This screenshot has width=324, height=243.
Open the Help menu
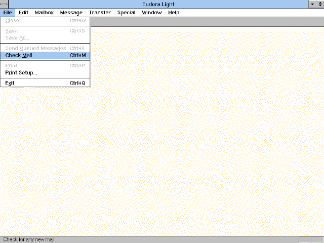[x=174, y=13]
